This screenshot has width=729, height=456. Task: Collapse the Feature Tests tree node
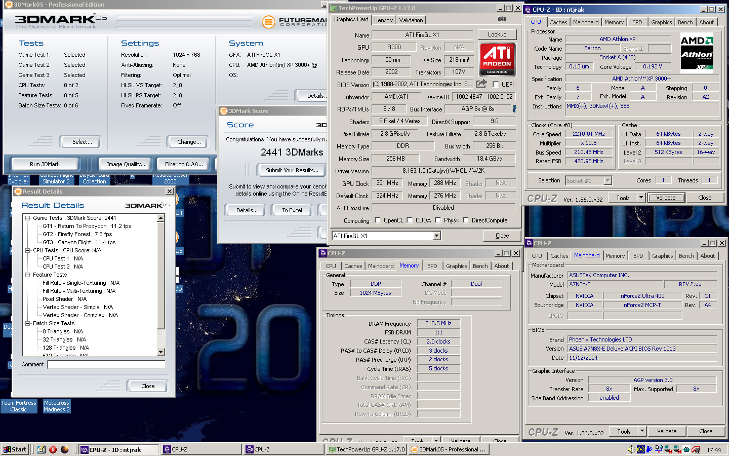click(28, 275)
